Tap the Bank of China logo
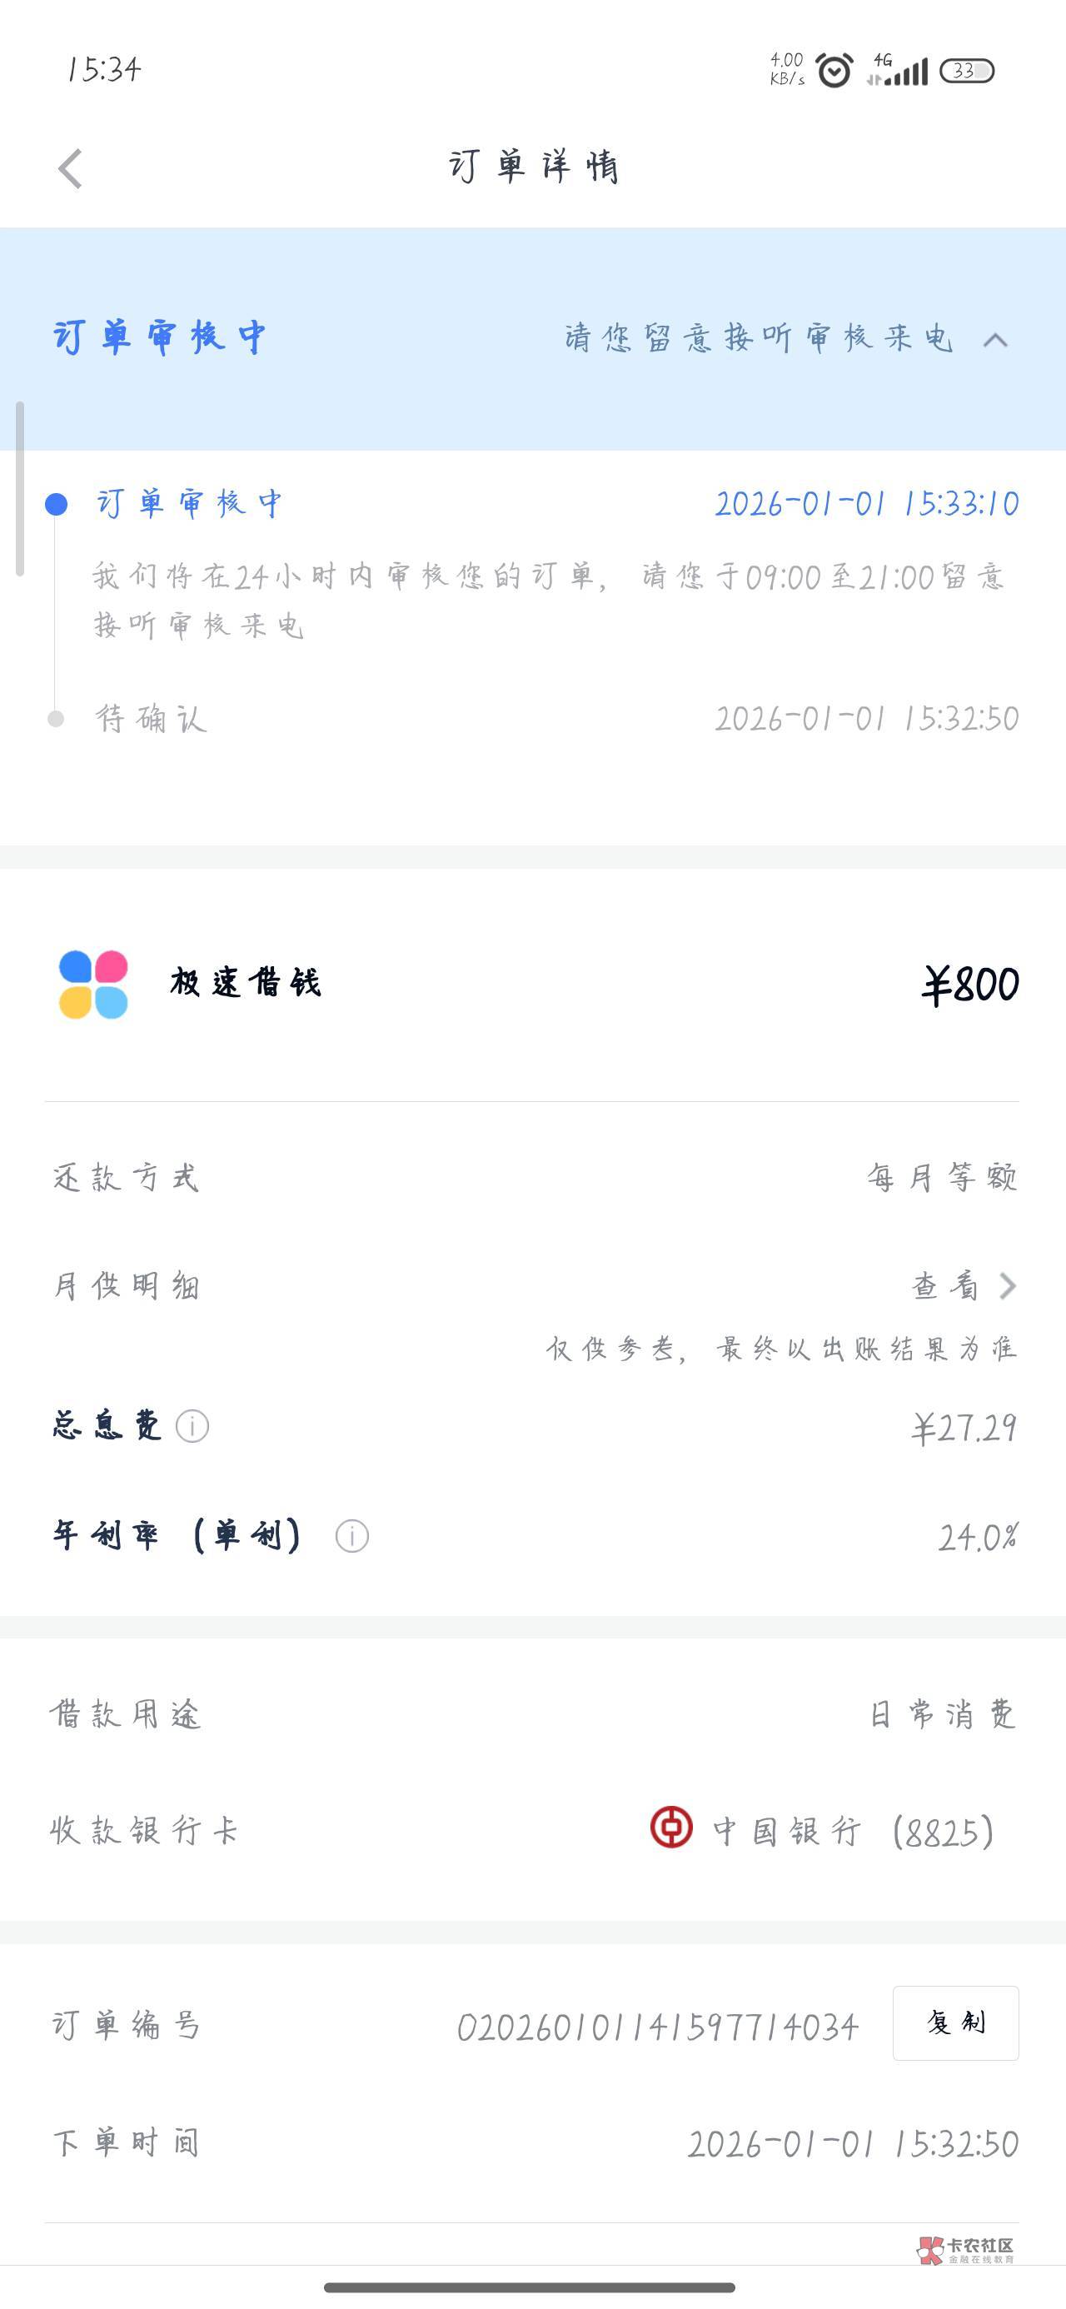The height and width of the screenshot is (2309, 1066). (x=671, y=1827)
